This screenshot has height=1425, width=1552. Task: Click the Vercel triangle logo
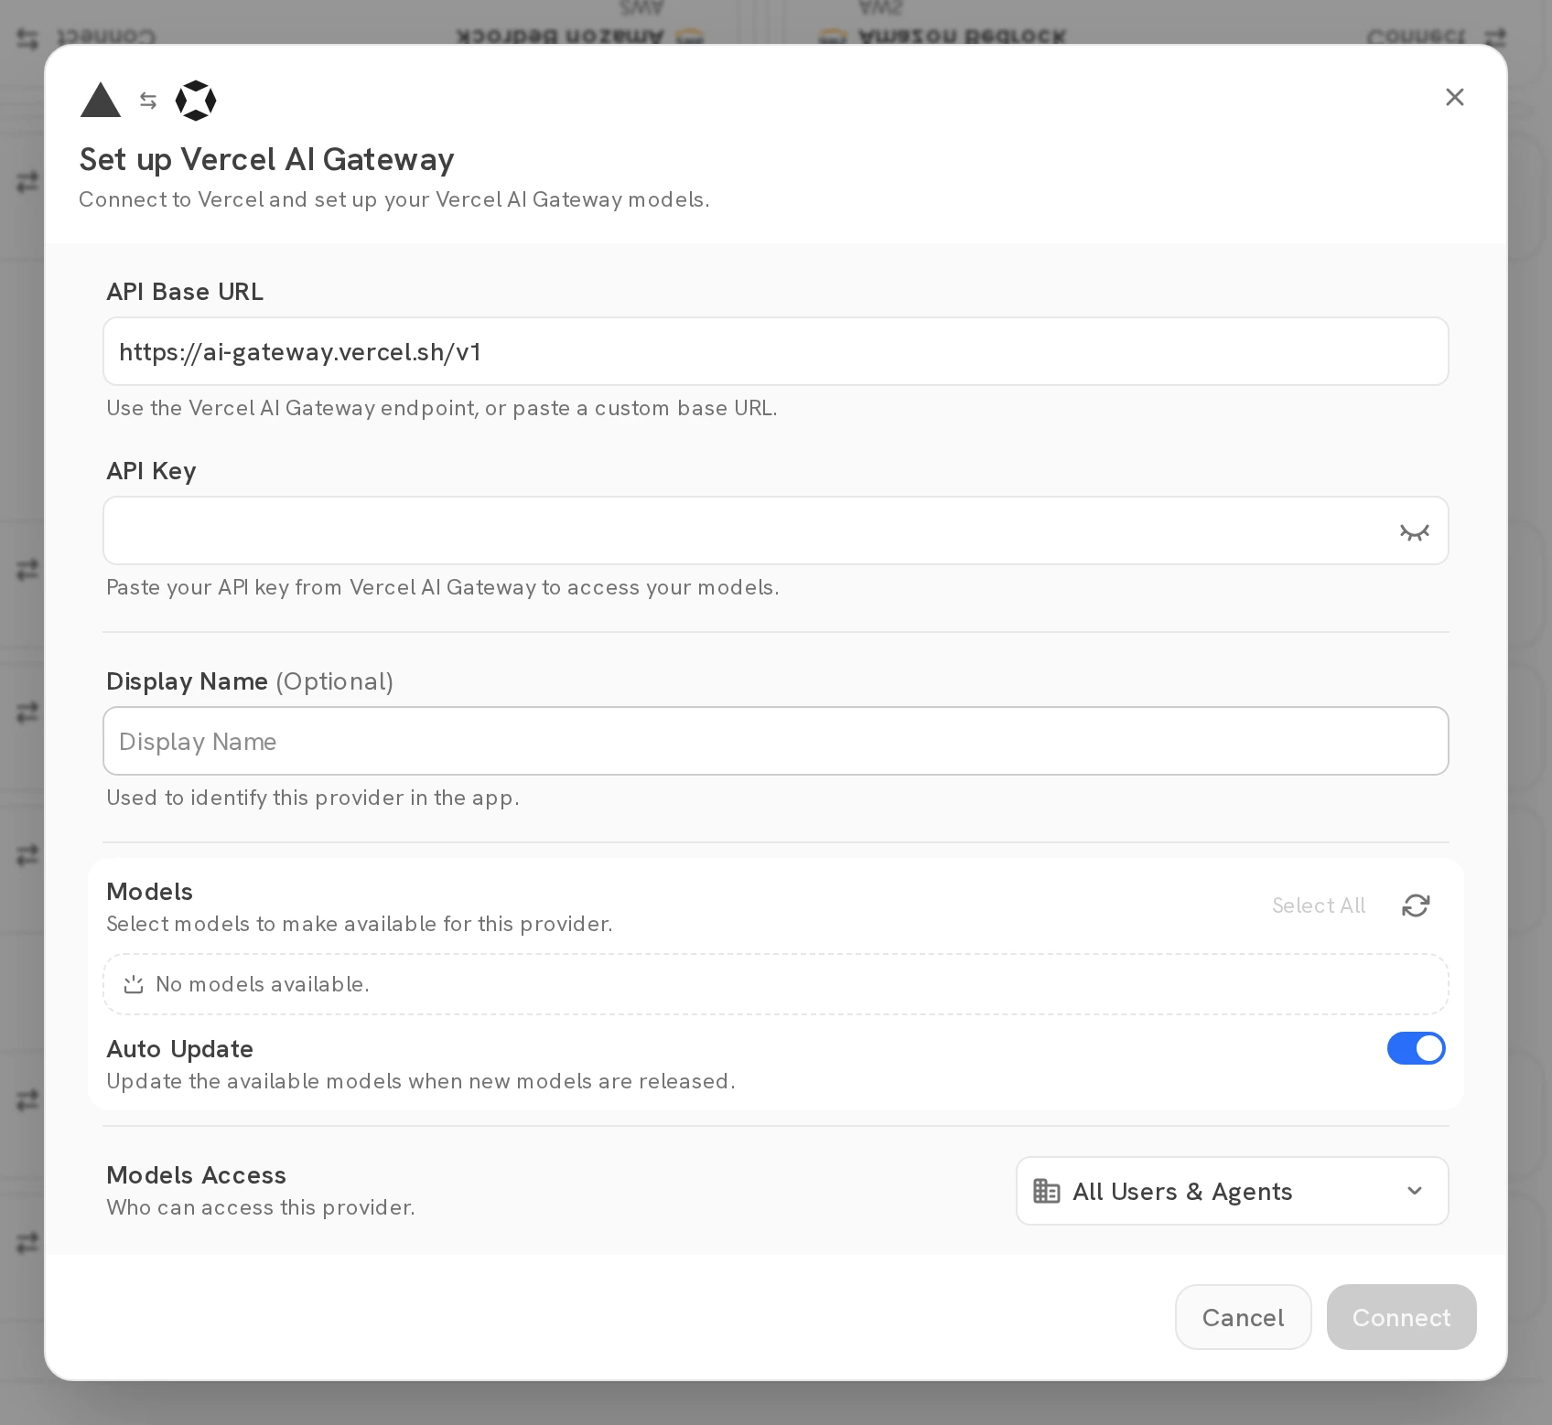coord(101,100)
